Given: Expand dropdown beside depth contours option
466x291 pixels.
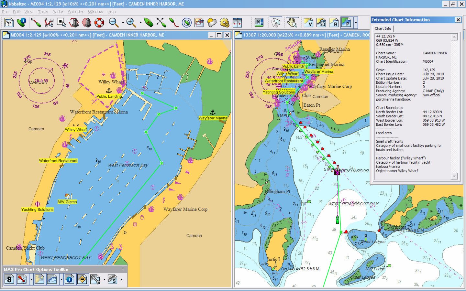Looking at the screenshot, I should (61, 279).
